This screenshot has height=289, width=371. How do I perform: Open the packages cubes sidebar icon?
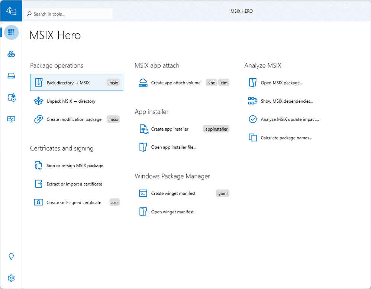click(x=11, y=54)
